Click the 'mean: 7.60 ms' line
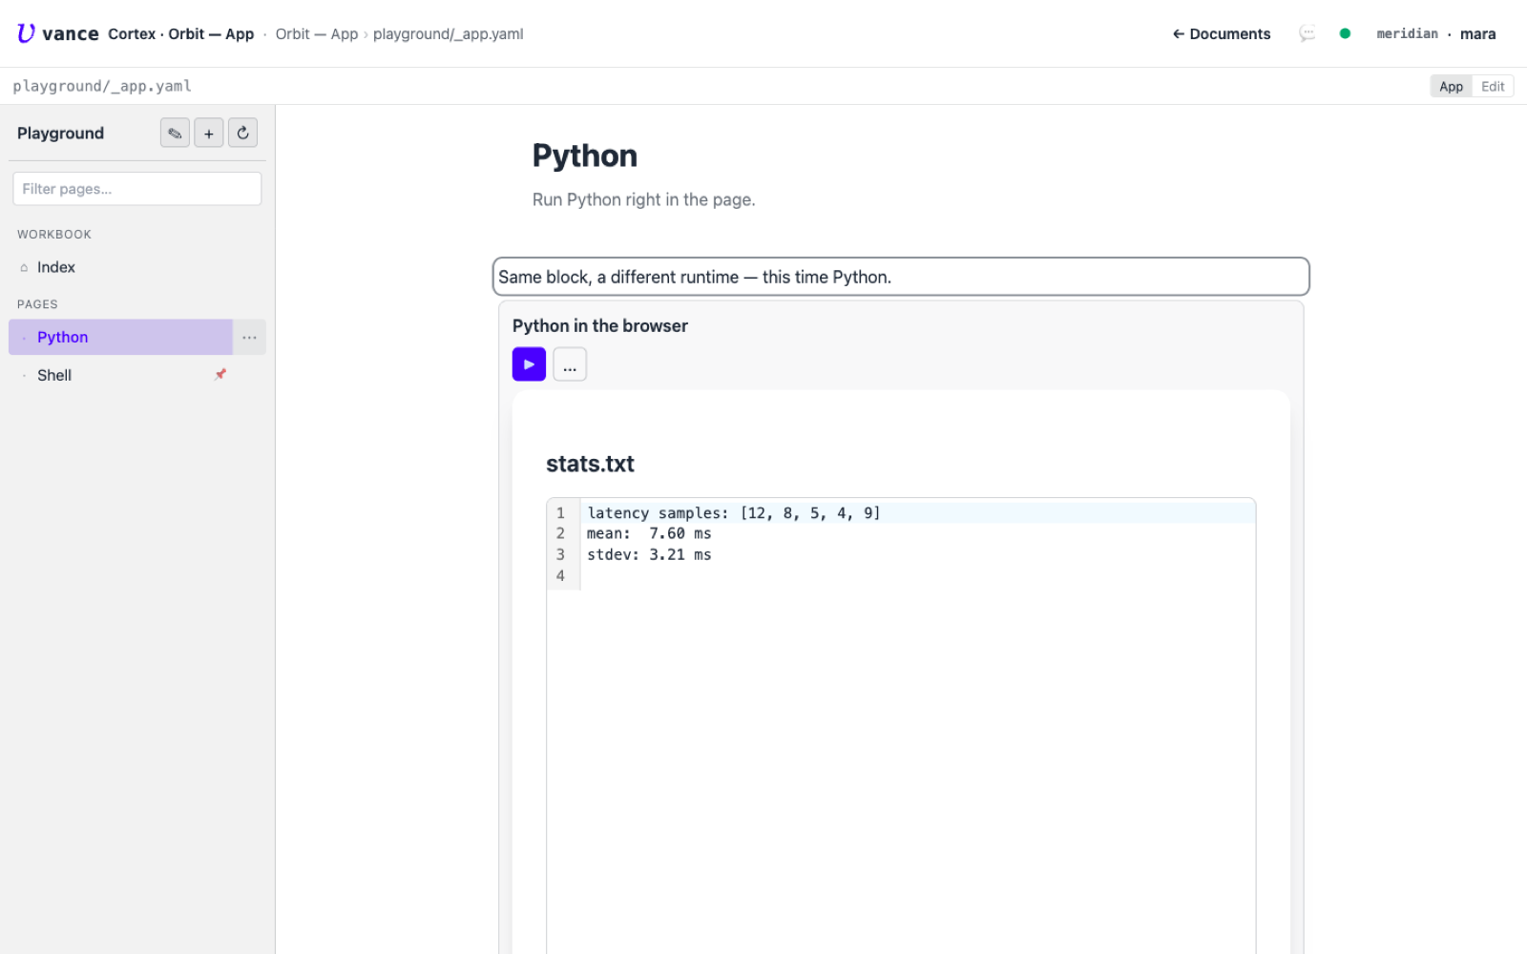 [x=649, y=534]
